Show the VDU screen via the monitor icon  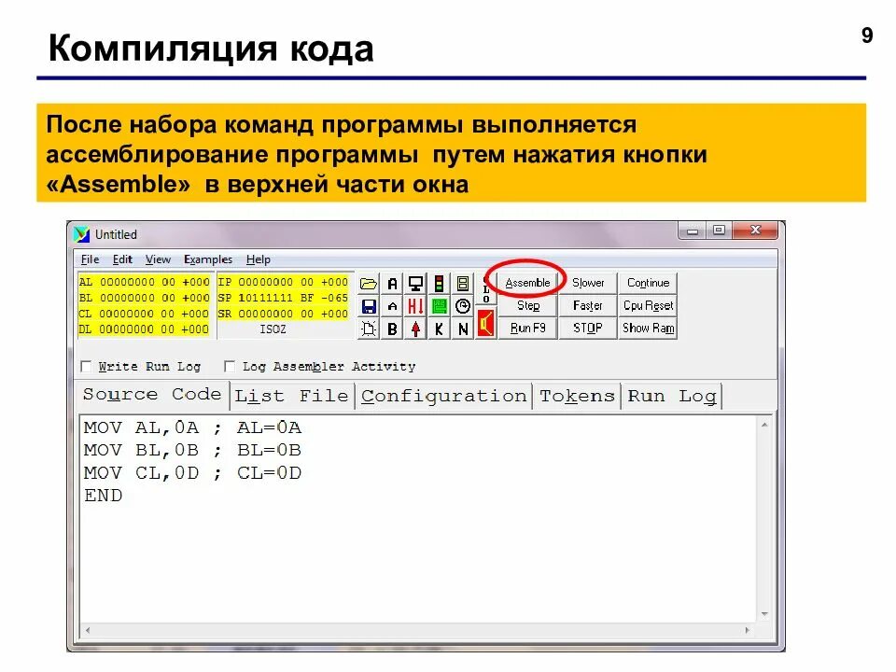coord(415,283)
